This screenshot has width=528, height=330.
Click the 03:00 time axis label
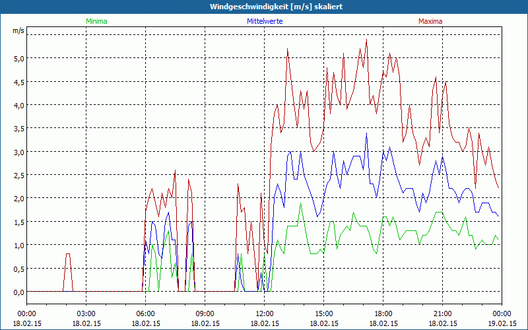point(86,314)
